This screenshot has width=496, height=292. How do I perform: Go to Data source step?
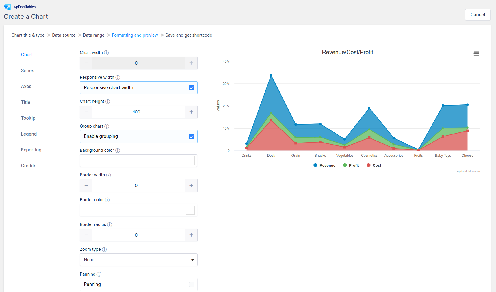[x=64, y=35]
